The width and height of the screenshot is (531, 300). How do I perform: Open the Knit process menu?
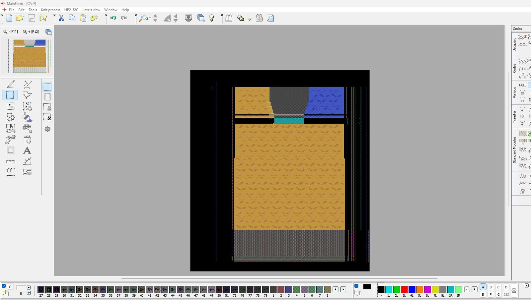tap(50, 10)
